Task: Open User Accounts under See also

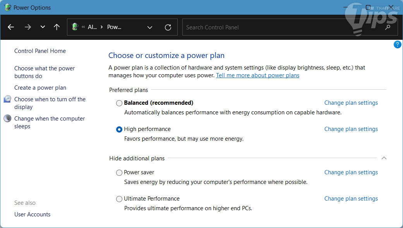Action: pyautogui.click(x=33, y=214)
